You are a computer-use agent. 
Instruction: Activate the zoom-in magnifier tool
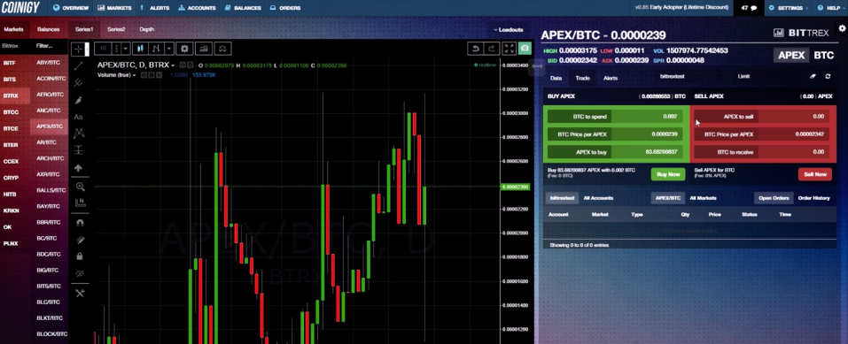(x=80, y=187)
